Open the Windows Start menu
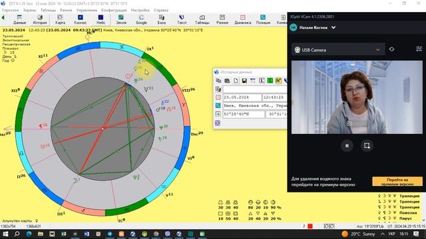This screenshot has width=426, height=239. (5, 234)
